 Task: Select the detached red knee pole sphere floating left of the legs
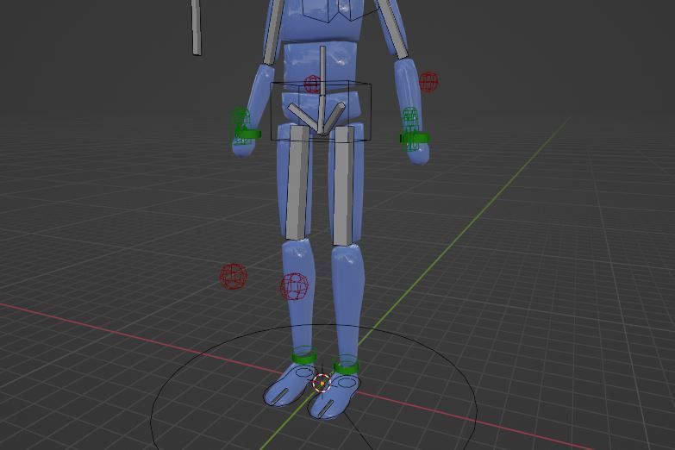(x=233, y=277)
